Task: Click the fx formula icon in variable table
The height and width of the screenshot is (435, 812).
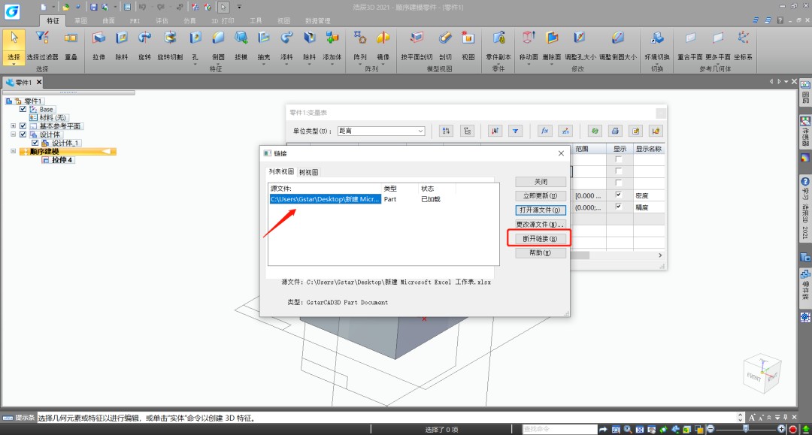Action: click(544, 131)
